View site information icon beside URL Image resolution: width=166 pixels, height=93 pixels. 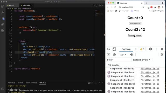[x=120, y=7]
